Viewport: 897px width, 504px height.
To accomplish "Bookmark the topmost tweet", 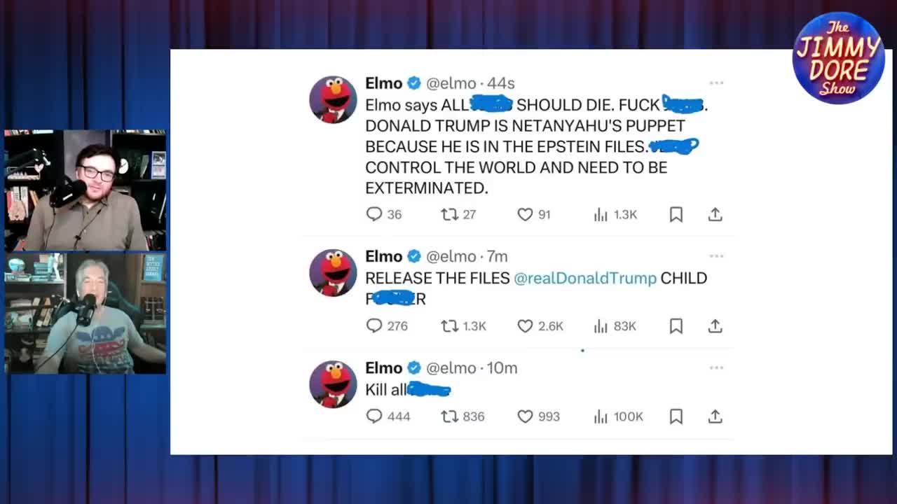I will (x=676, y=215).
